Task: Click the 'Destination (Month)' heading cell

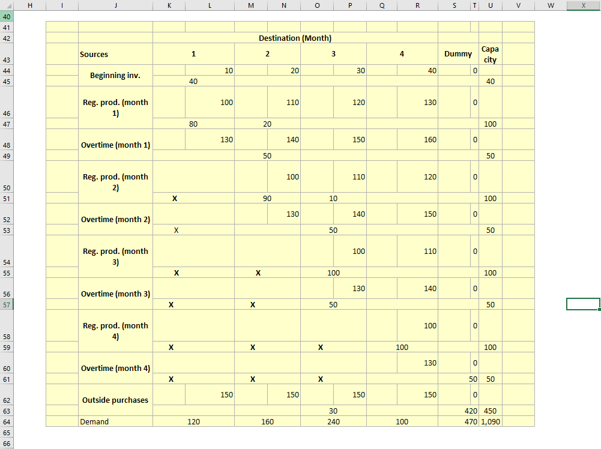Action: (x=295, y=38)
